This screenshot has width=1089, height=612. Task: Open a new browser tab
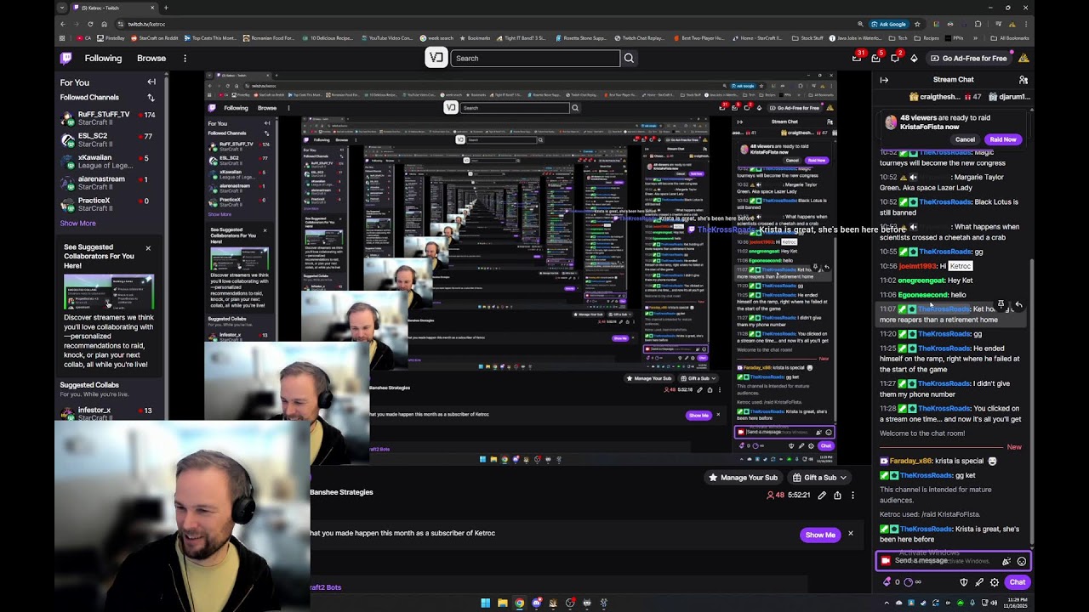(166, 8)
